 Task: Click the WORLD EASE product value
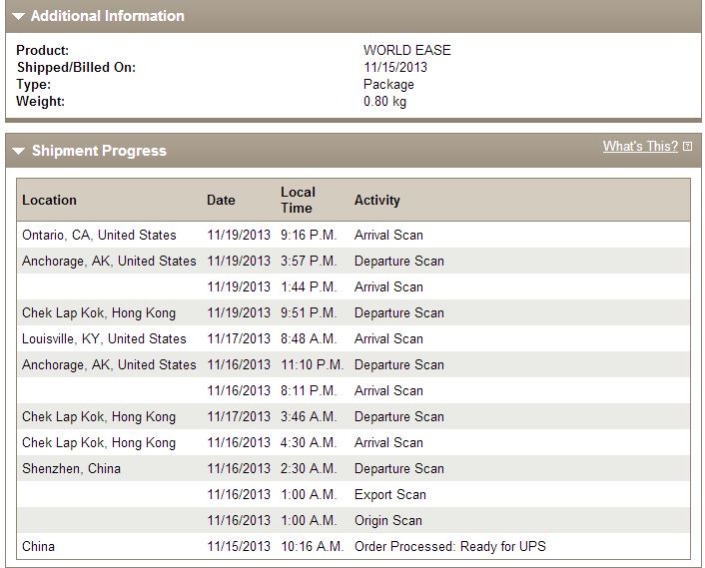(406, 50)
